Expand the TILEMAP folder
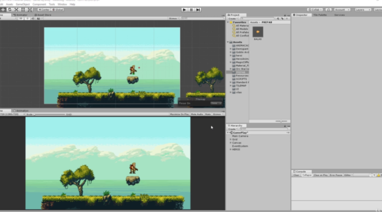The image size is (382, 212). 231,86
